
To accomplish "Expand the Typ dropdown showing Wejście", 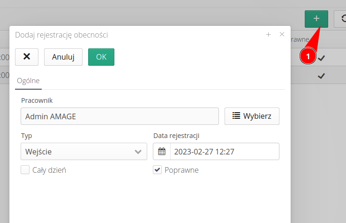I will (81, 152).
